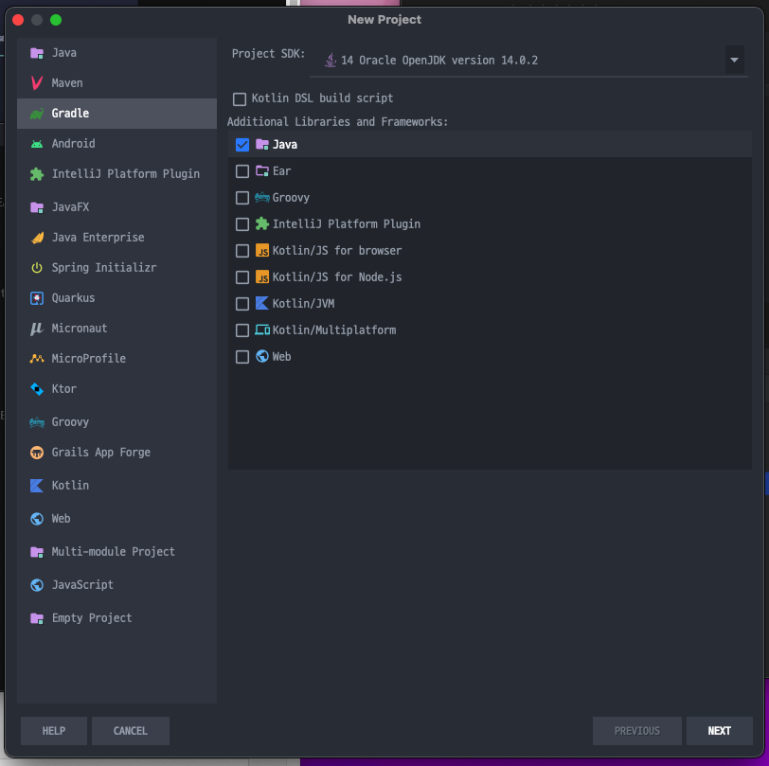Select the Java folder icon in sidebar
The width and height of the screenshot is (769, 766).
[37, 53]
